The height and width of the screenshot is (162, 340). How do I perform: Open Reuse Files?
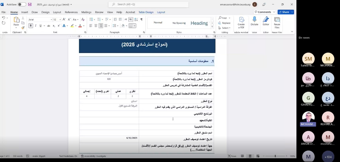(277, 23)
